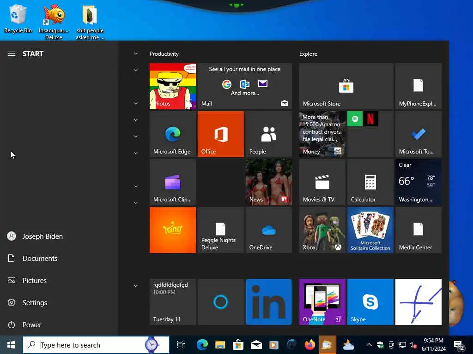473x354 pixels.
Task: Click the Meet Now camera tray icon
Action: [391, 345]
